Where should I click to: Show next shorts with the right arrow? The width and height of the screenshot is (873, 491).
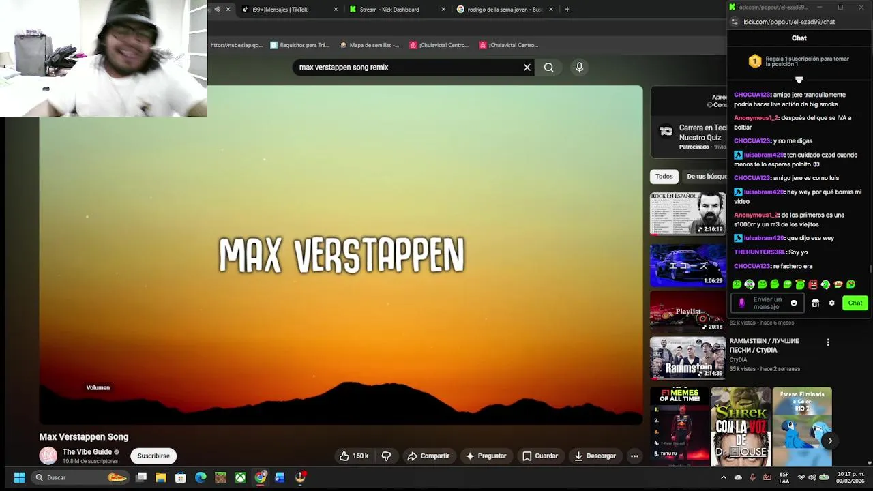click(830, 441)
